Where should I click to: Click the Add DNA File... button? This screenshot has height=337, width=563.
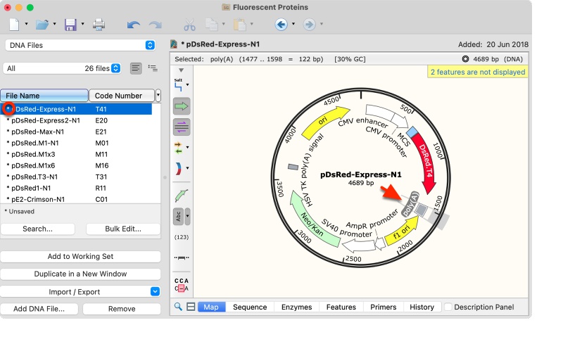pyautogui.click(x=39, y=309)
